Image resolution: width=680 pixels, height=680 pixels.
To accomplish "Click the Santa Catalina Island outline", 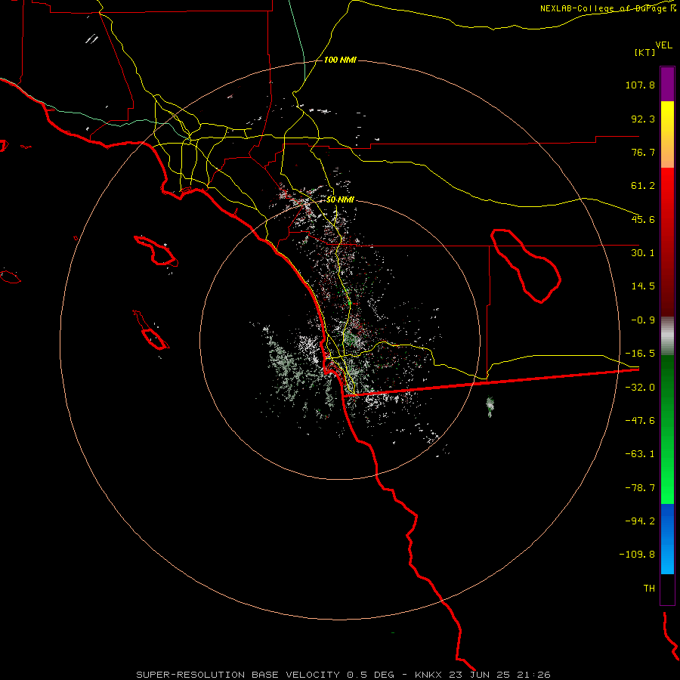I will tap(156, 251).
